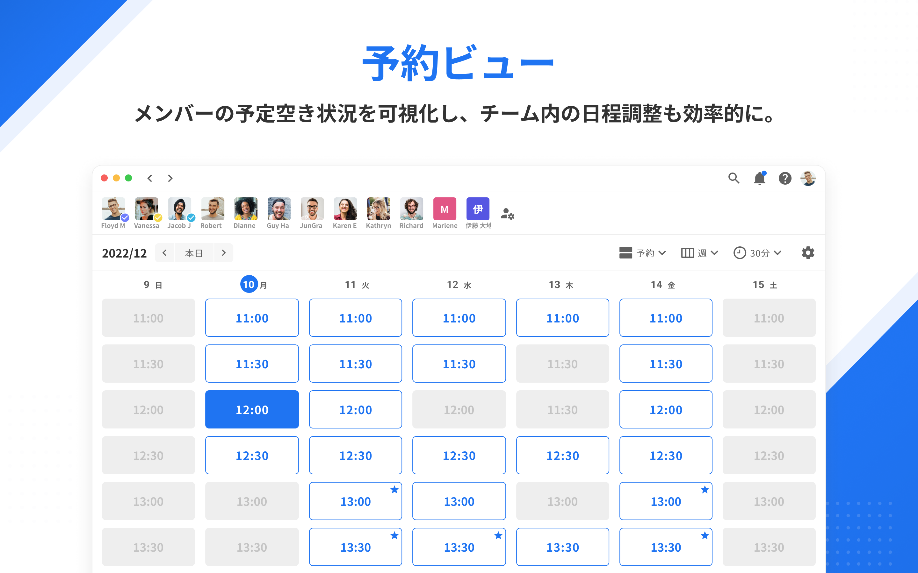Open calendar settings gear icon
This screenshot has width=918, height=573.
808,253
